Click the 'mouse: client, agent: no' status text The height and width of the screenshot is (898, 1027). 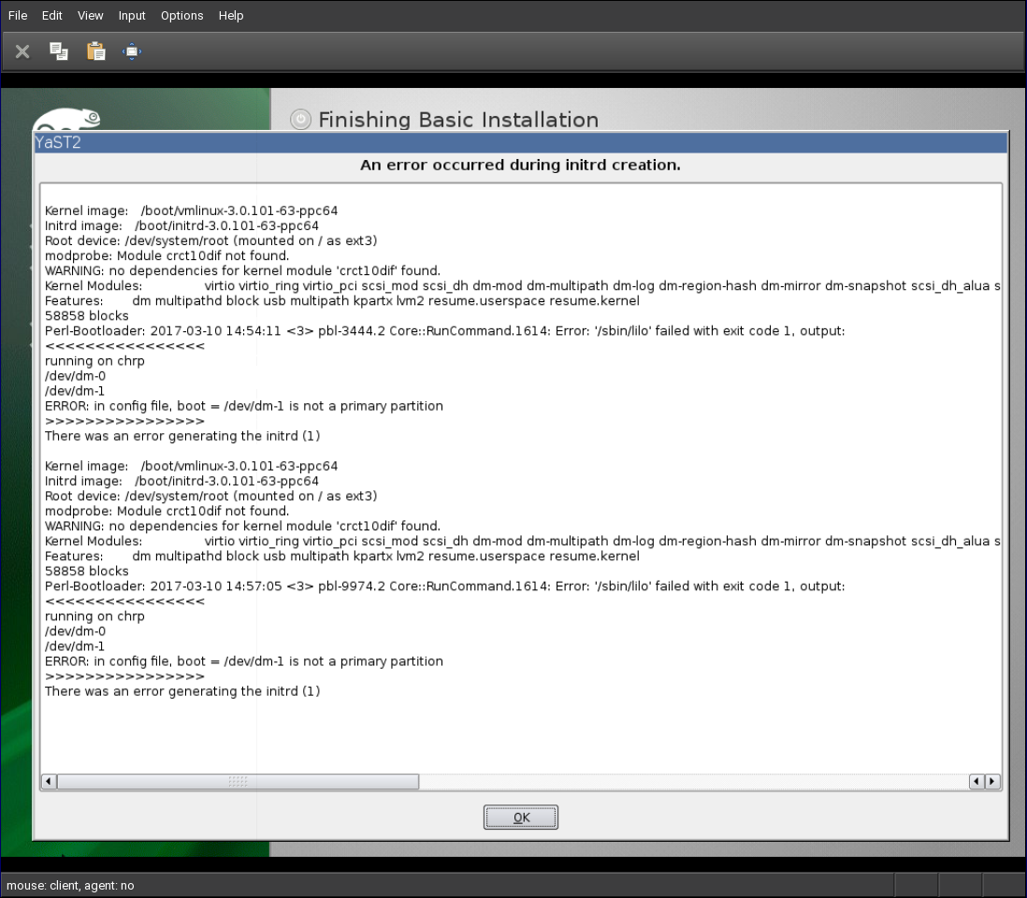pos(71,886)
